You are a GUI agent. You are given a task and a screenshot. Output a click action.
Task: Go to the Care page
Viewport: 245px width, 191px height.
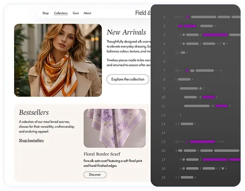[76, 13]
